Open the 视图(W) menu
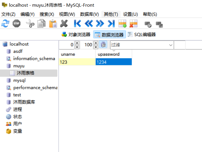Screen dimensions: 202x152 (x=67, y=14)
